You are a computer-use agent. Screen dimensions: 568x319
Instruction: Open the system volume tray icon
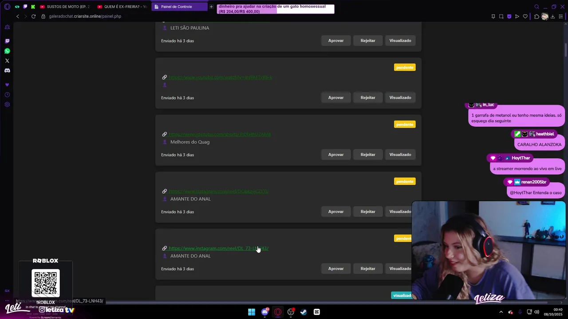(537, 312)
